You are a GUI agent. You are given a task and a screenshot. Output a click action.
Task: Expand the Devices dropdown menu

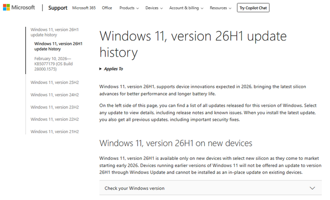tap(154, 8)
